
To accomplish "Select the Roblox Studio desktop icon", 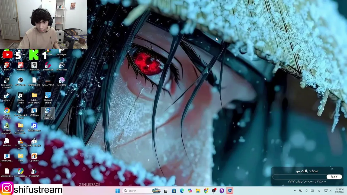I will tap(20, 98).
